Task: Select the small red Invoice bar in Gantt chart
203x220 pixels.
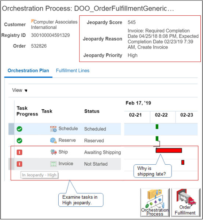Action: pos(183,162)
